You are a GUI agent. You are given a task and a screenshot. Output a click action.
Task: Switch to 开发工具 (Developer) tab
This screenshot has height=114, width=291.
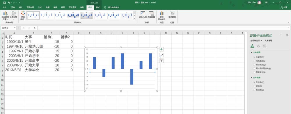72,7
